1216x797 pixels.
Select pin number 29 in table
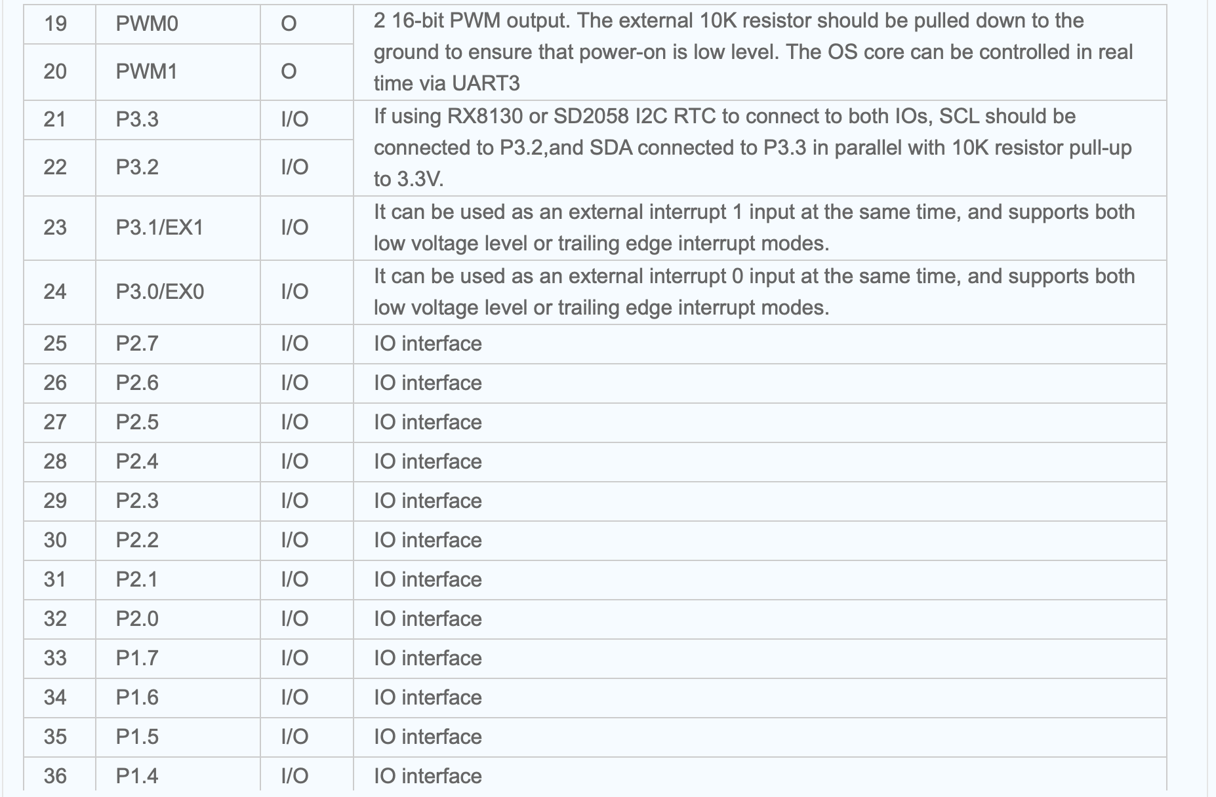(x=55, y=501)
